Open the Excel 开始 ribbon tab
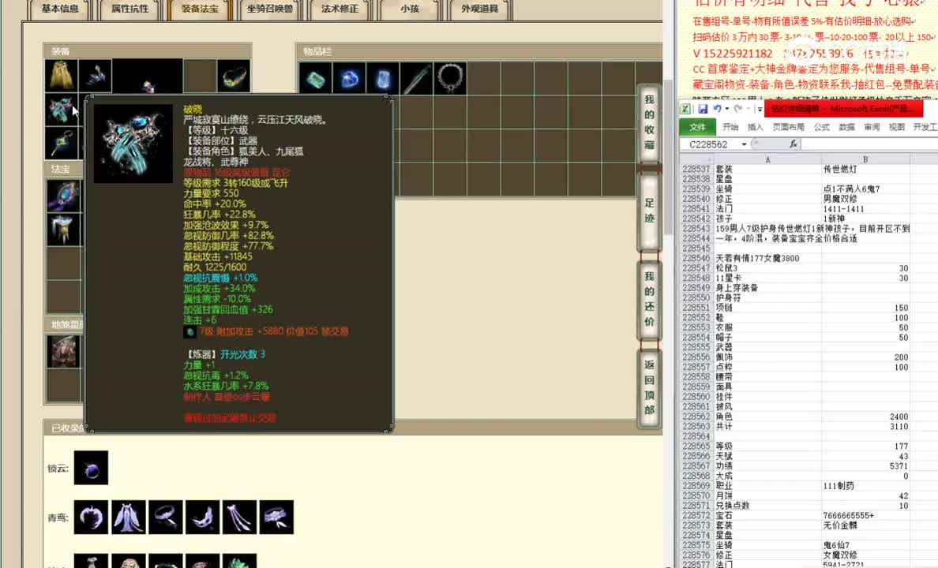This screenshot has height=568, width=938. (x=730, y=127)
